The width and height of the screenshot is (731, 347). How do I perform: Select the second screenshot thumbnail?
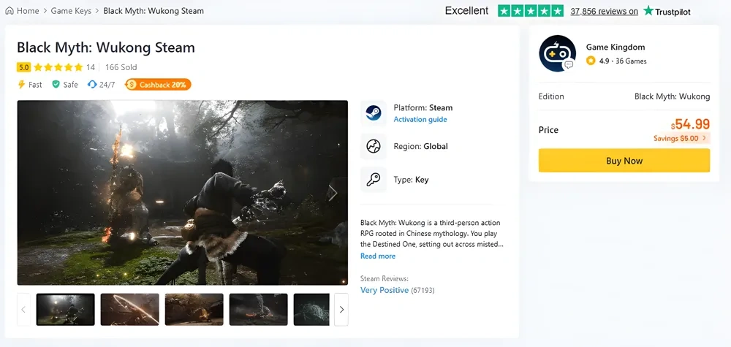click(129, 309)
